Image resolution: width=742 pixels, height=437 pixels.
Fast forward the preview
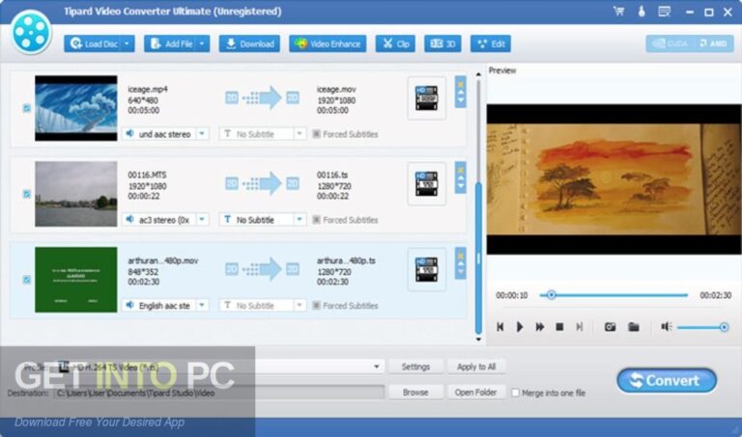(x=539, y=327)
